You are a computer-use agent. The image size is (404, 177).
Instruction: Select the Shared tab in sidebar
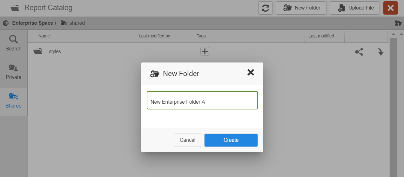(x=13, y=101)
